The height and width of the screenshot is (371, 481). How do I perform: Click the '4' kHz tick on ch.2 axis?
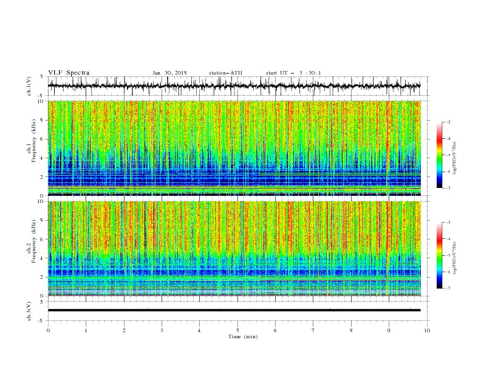(x=43, y=258)
